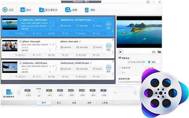Select the iphone -hevc.mp4 thumbnail
The width and height of the screenshot is (189, 118).
(x=10, y=46)
